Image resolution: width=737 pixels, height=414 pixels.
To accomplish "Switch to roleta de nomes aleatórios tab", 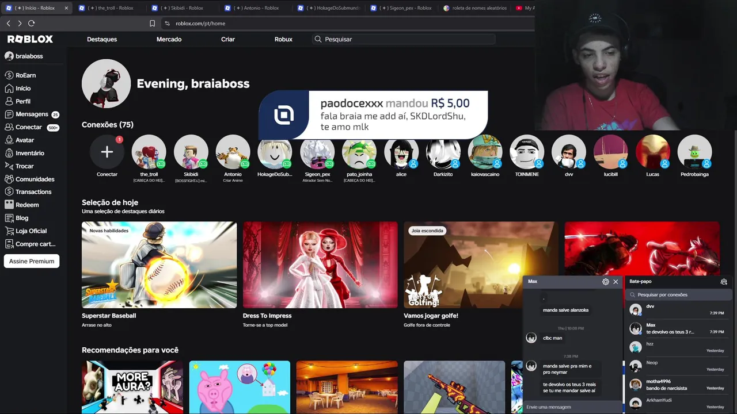I will coord(476,8).
